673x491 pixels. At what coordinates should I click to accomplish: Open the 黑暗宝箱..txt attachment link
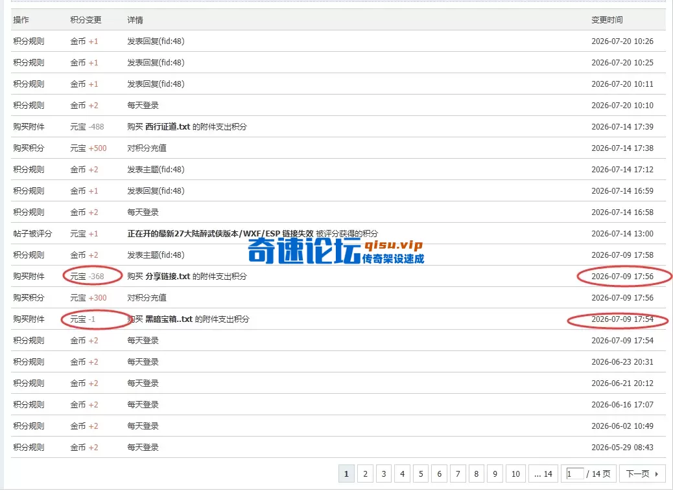click(169, 319)
